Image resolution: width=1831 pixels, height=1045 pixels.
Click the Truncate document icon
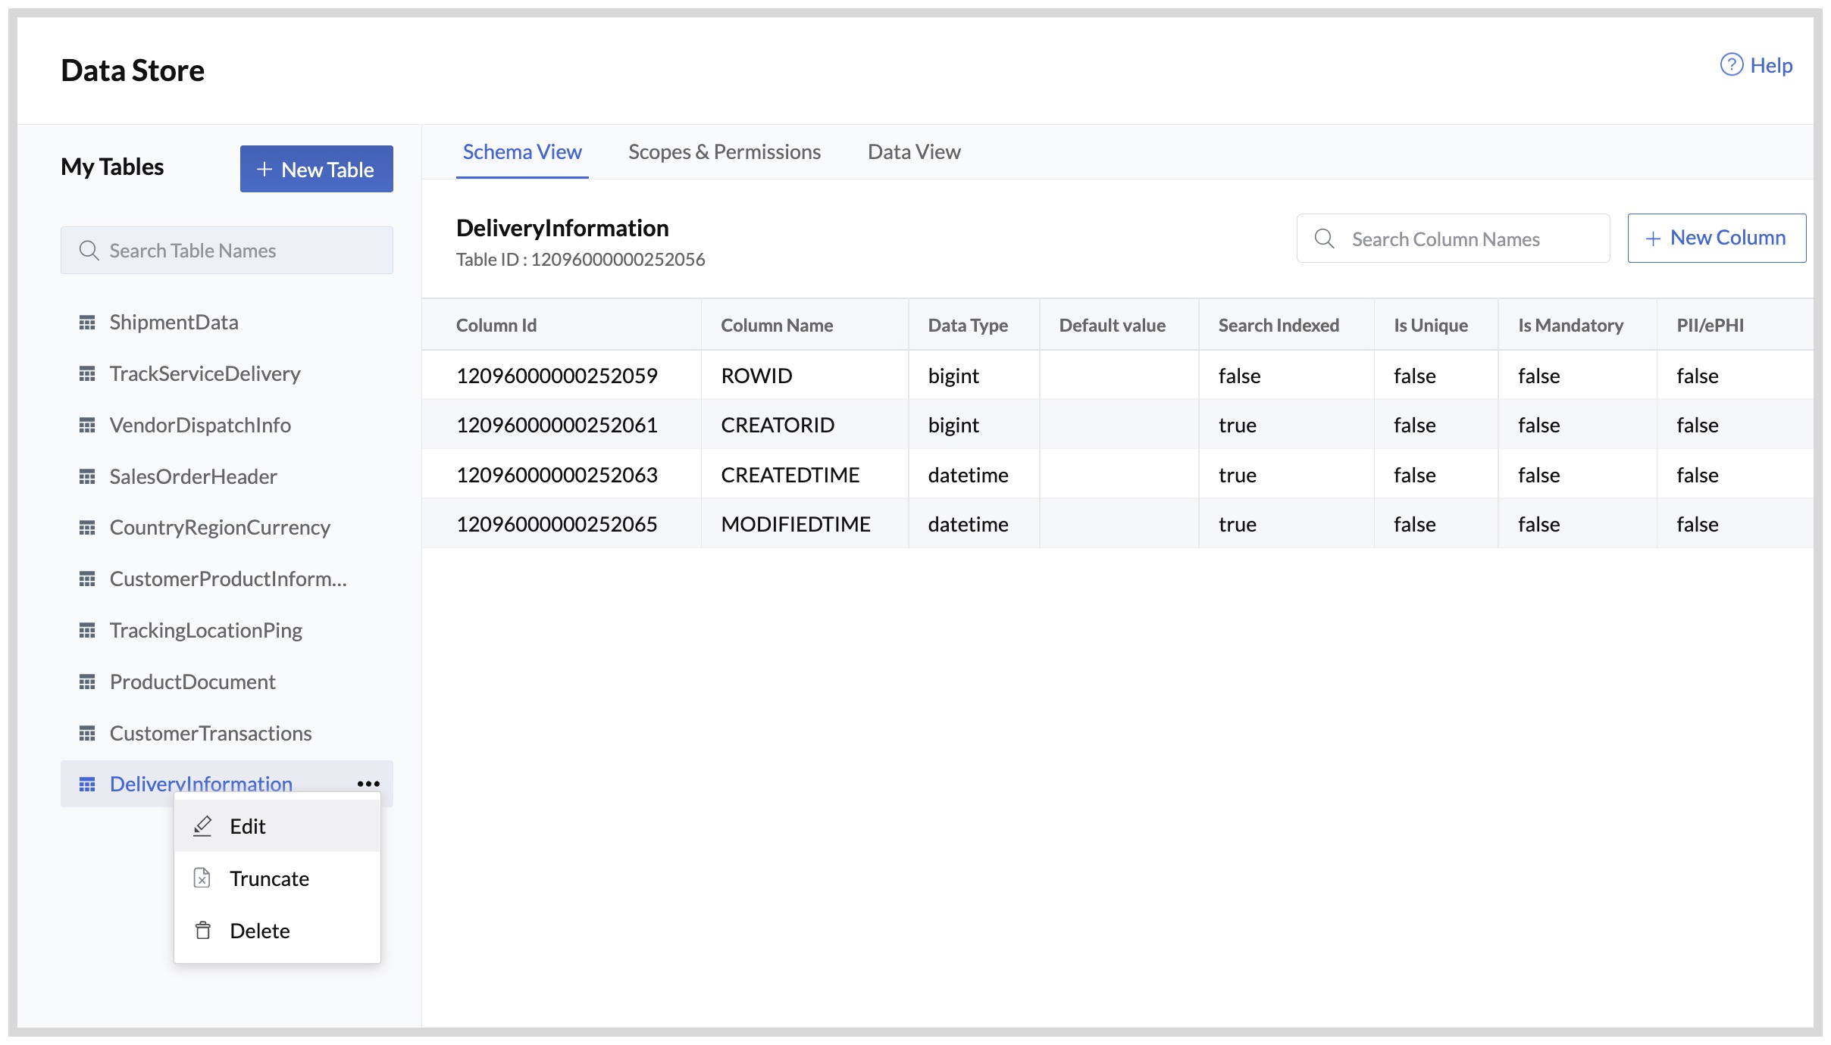click(202, 878)
